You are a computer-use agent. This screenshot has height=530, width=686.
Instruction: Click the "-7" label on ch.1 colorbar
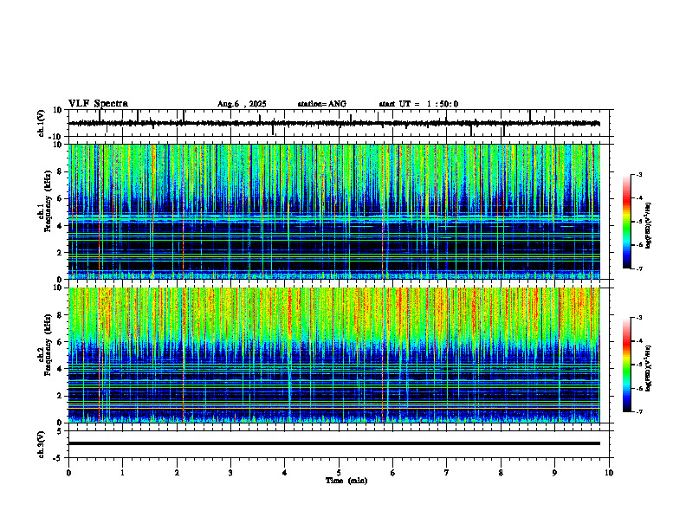[639, 268]
